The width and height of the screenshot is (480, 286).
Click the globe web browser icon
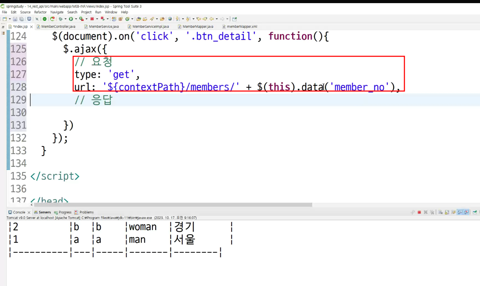pos(170,19)
